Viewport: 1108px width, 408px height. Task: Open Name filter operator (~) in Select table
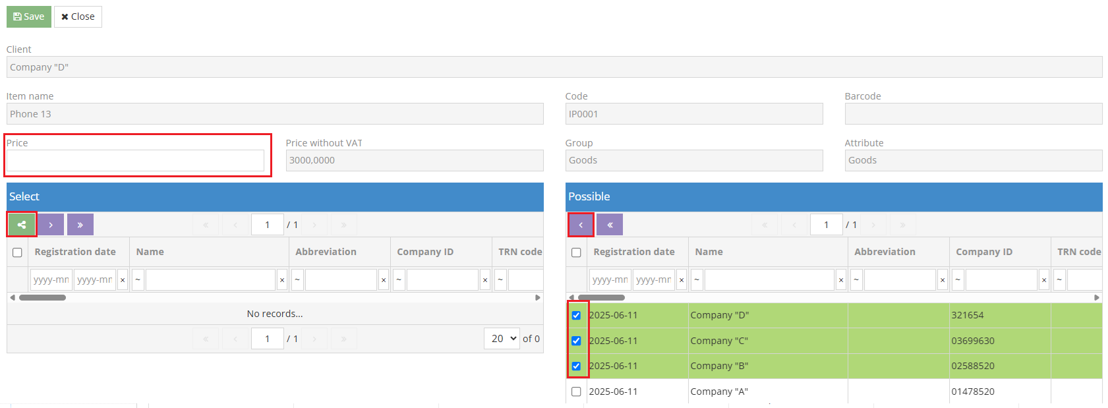[x=138, y=280]
